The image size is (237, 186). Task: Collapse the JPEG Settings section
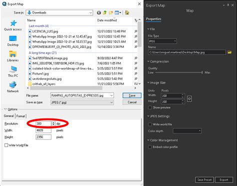coord(148,116)
